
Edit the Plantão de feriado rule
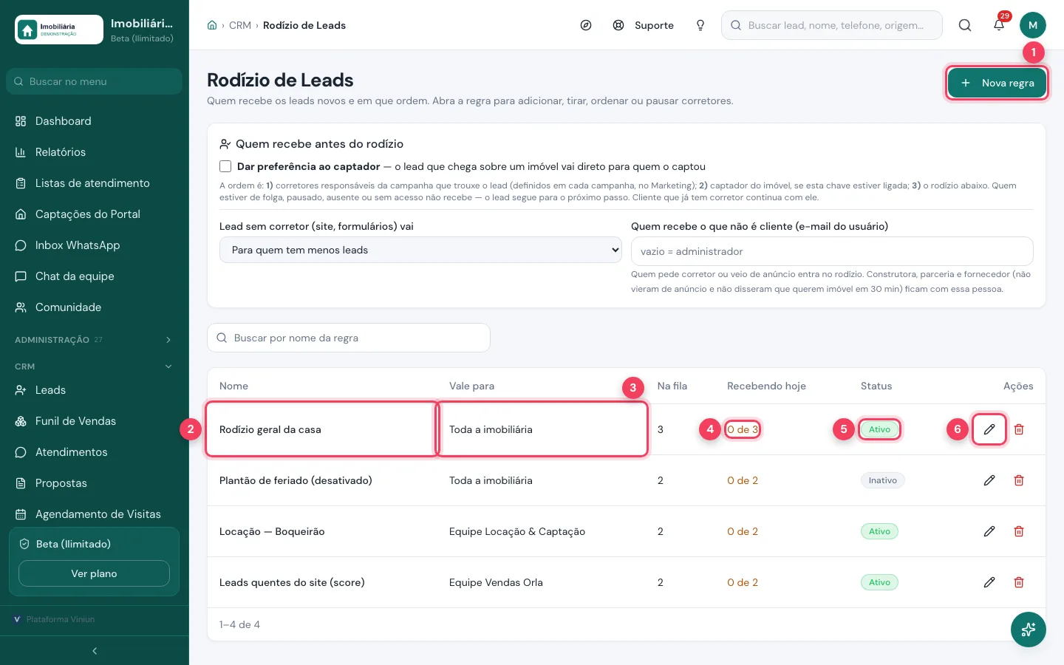click(989, 480)
